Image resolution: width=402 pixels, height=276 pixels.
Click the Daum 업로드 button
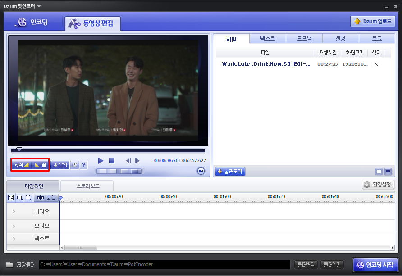373,21
